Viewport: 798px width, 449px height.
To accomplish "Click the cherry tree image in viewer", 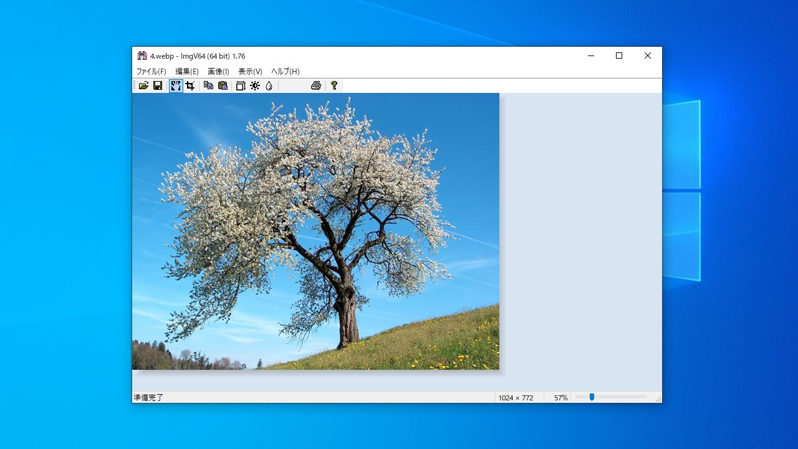I will pos(315,231).
